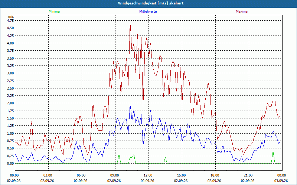Click the 4,00 y-axis value
The image size is (297, 185).
[10, 43]
